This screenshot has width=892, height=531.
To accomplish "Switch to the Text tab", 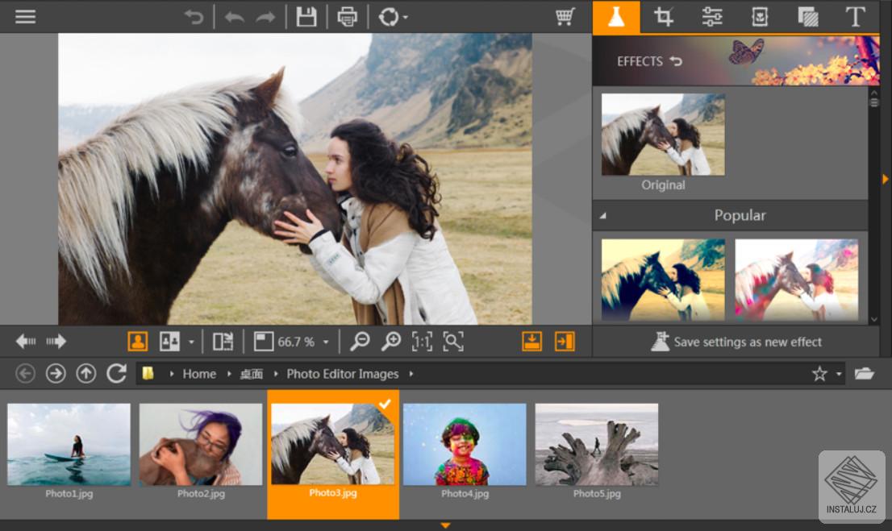I will click(855, 17).
